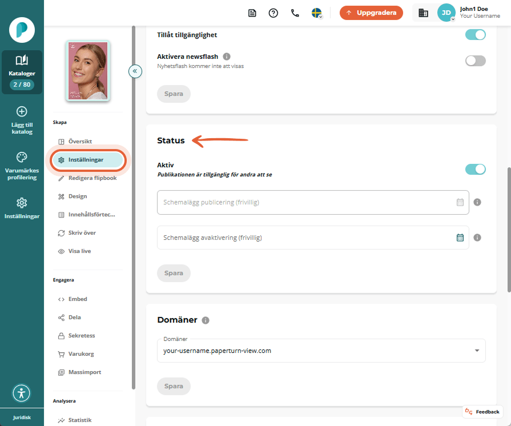The height and width of the screenshot is (426, 511).
Task: Open the JD user avatar menu
Action: (x=446, y=13)
